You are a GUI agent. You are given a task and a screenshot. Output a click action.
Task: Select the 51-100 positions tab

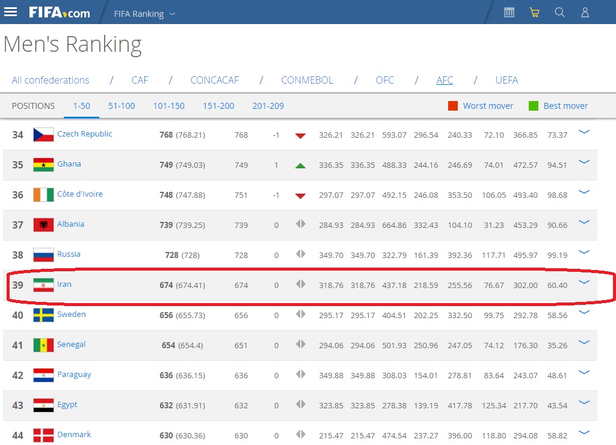[x=122, y=106]
